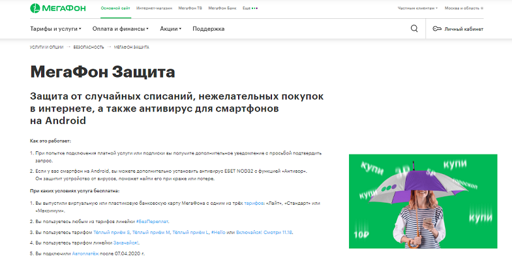
Task: Expand the Оплата и финансы menu
Action: 120,29
